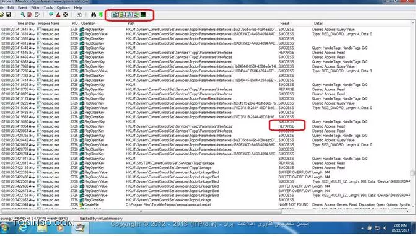This screenshot has height=236, width=420.
Task: Open Windows Explorer from the taskbar
Action: point(42,228)
